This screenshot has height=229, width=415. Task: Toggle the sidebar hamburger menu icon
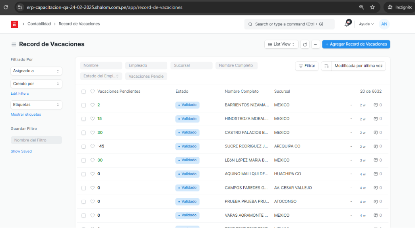click(x=14, y=44)
